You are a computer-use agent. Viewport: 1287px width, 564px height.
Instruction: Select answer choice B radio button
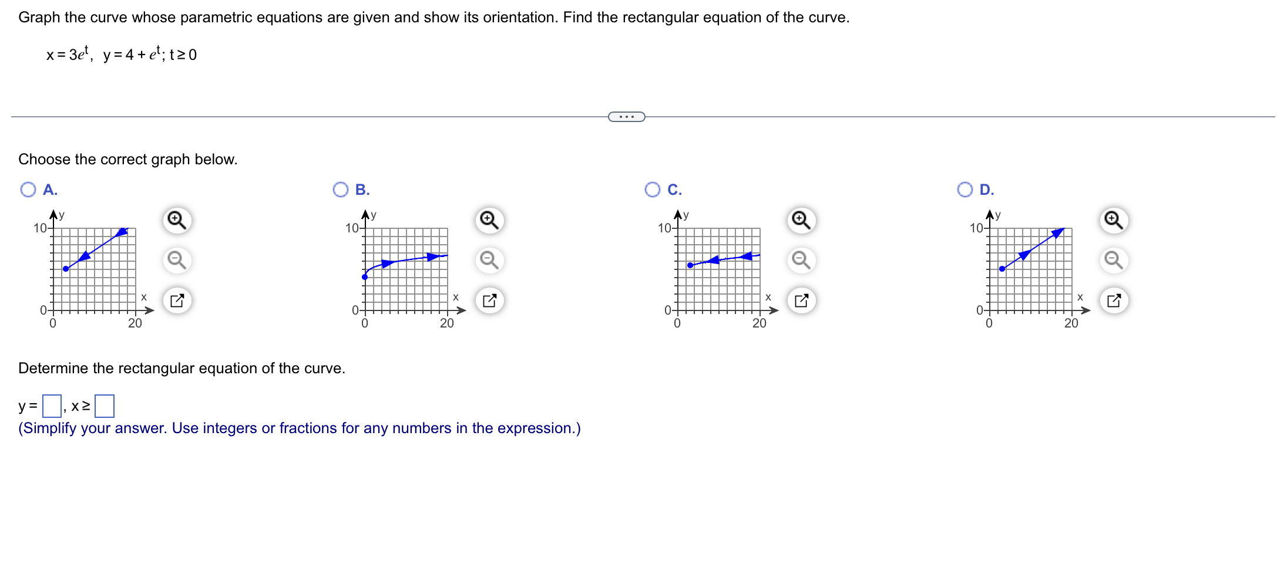tap(342, 189)
